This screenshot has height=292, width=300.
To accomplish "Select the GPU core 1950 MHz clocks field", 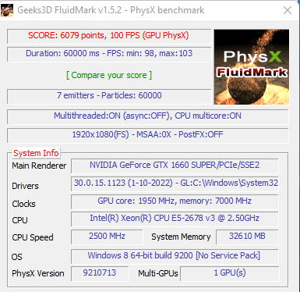I will tap(175, 201).
